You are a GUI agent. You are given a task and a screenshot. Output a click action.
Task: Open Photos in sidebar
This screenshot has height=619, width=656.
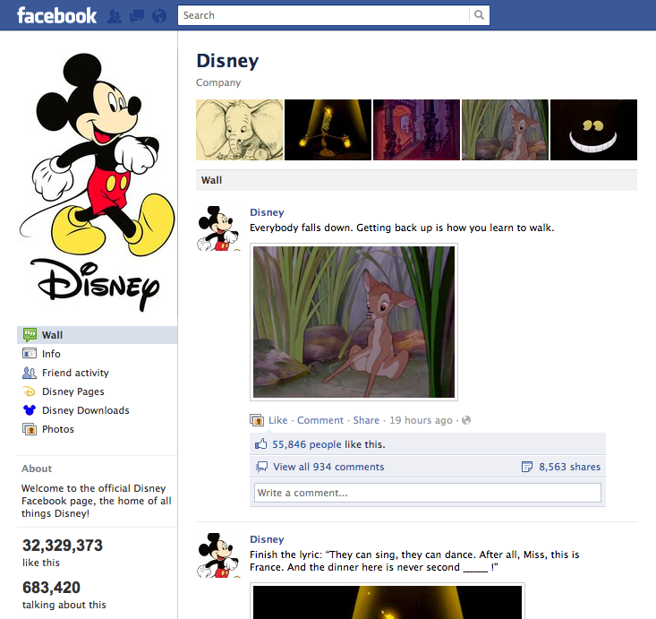[x=97, y=429]
